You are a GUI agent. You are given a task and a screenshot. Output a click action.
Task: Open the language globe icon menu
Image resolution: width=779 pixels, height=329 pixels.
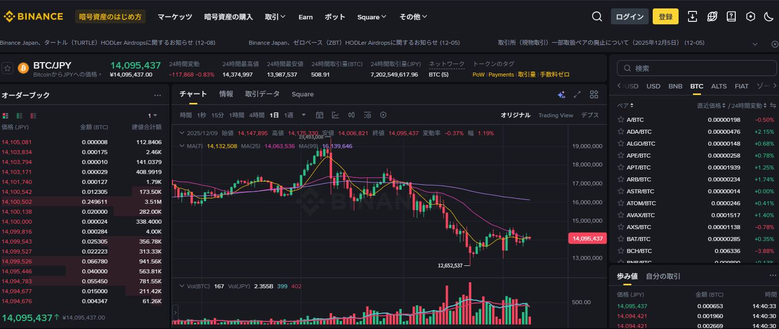(x=712, y=16)
